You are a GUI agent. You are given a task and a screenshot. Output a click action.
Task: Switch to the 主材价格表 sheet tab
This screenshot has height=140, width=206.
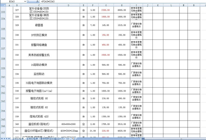tap(18, 139)
